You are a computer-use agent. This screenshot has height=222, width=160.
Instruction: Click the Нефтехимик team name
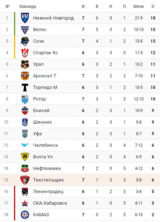point(47,168)
